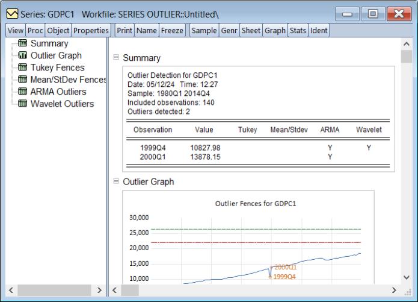Click the Wavelet Outliers table icon
Viewport: 418px width, 302px height.
coord(23,104)
